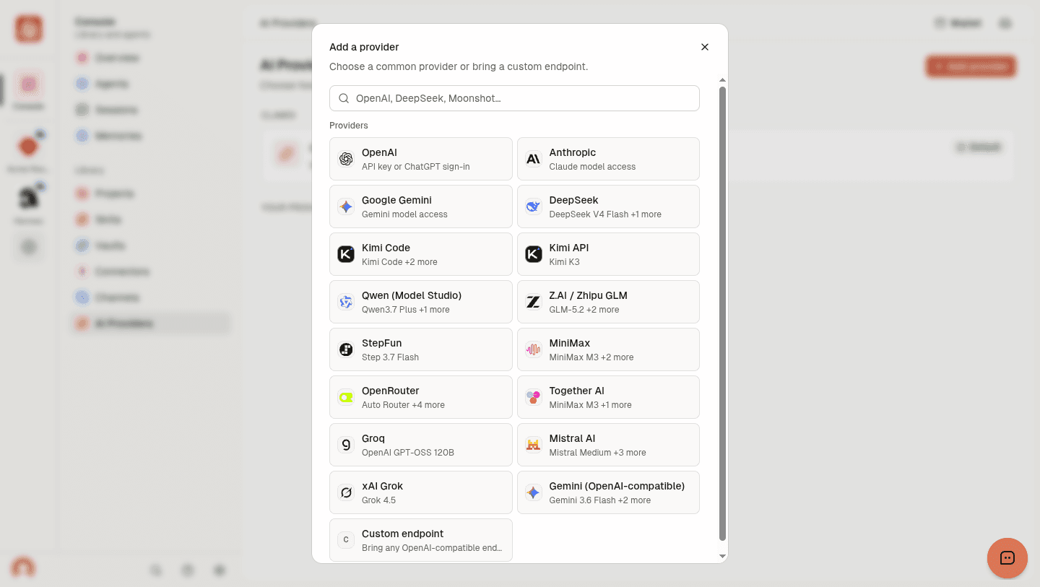Click the Anthropic logo icon

[533, 159]
